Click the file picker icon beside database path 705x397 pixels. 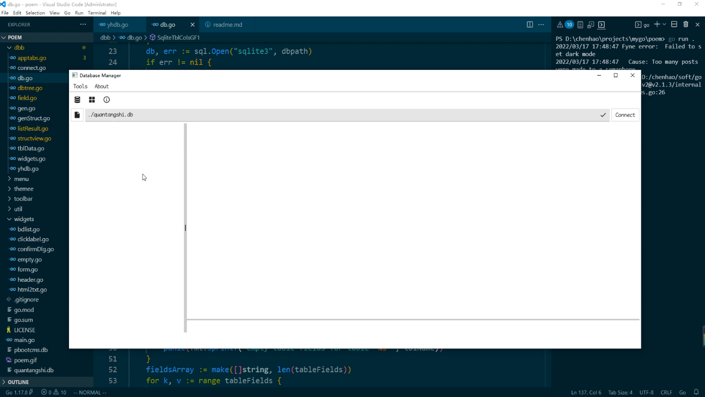click(77, 115)
